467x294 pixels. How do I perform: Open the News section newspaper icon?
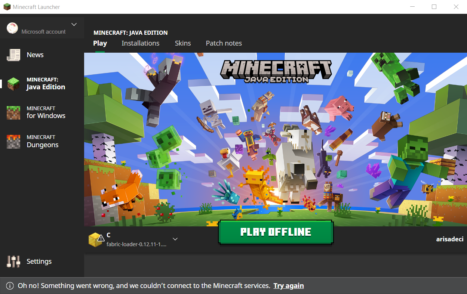click(x=13, y=55)
